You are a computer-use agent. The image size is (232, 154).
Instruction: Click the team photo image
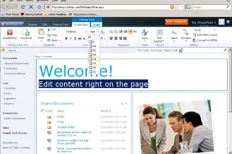coord(175,127)
